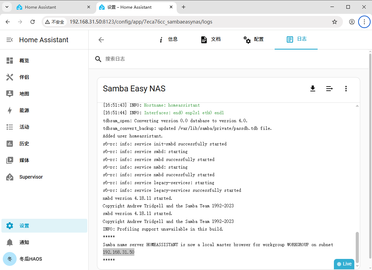Switch to the 配置 configuration tab
This screenshot has width=372, height=270.
(254, 39)
